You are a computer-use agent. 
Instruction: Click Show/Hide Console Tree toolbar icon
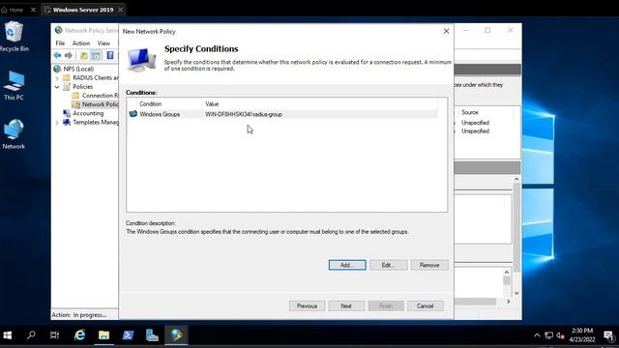click(96, 56)
